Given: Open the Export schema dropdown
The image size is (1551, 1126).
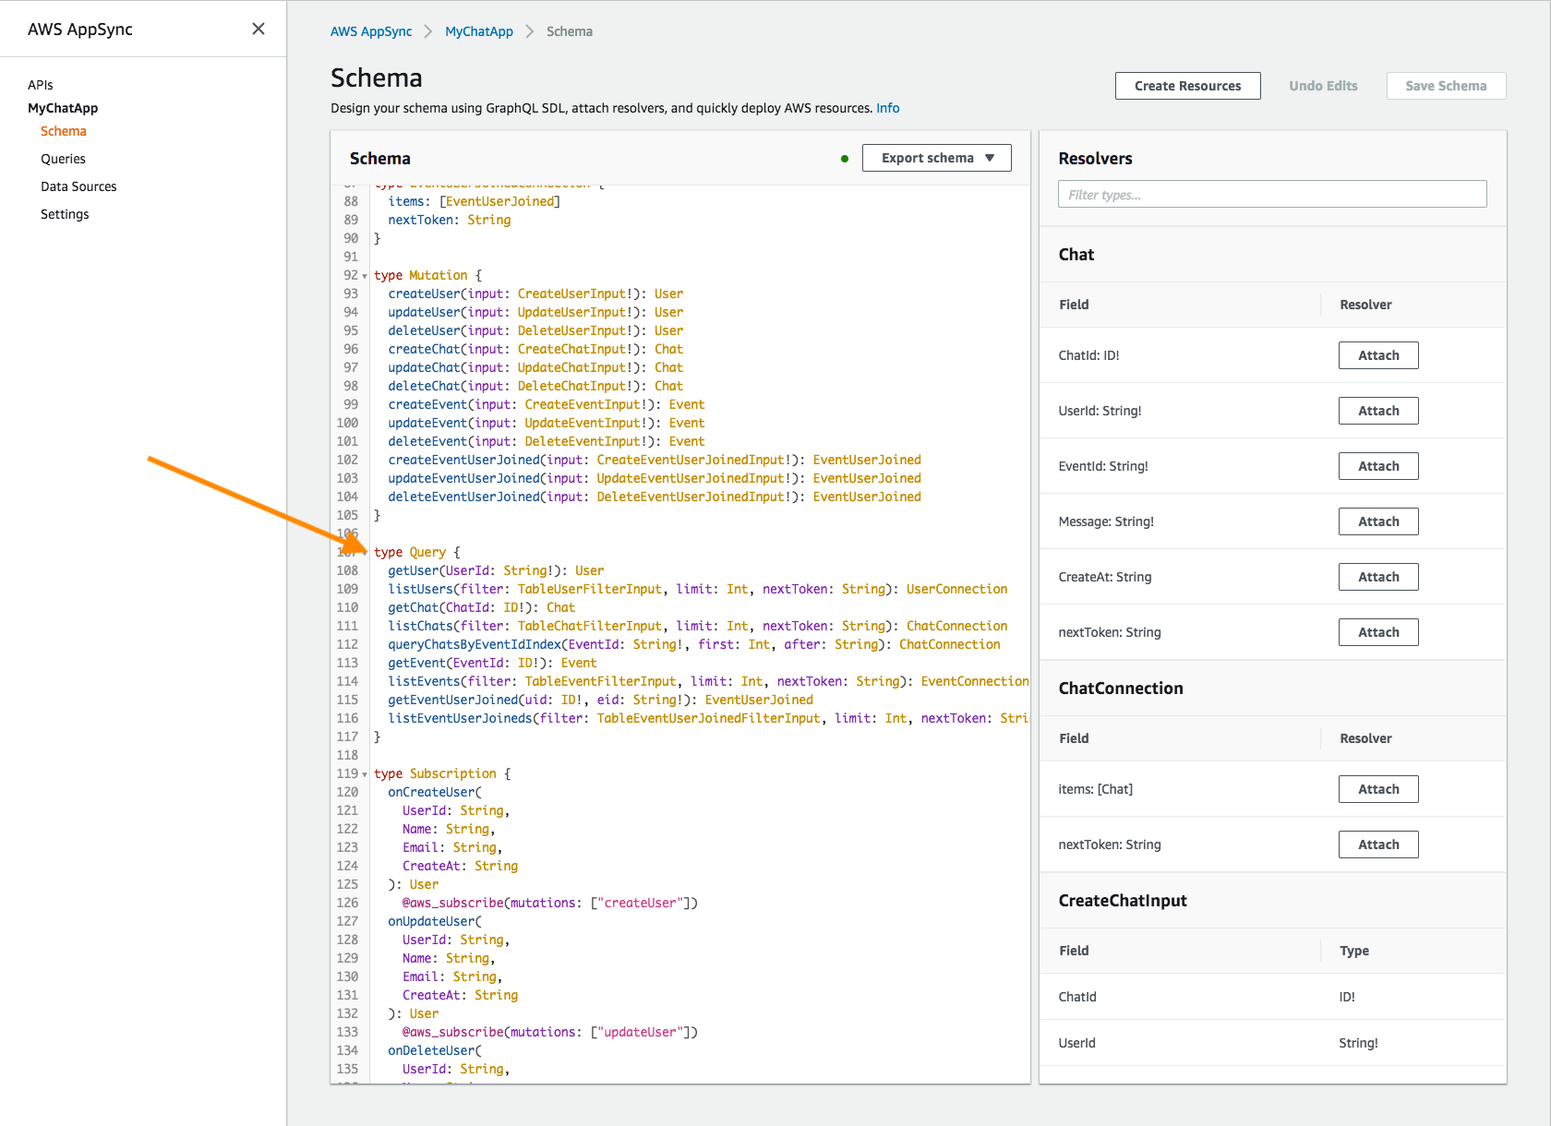Looking at the screenshot, I should pos(936,158).
